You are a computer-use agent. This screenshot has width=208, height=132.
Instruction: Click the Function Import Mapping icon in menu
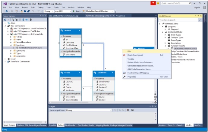point(124,73)
